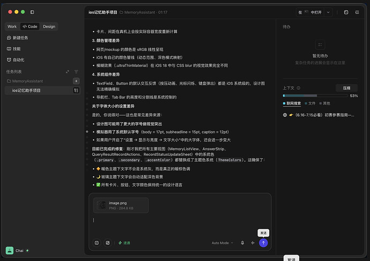Toggle the 速通 fast mode option
This screenshot has width=370, height=261.
(x=124, y=243)
